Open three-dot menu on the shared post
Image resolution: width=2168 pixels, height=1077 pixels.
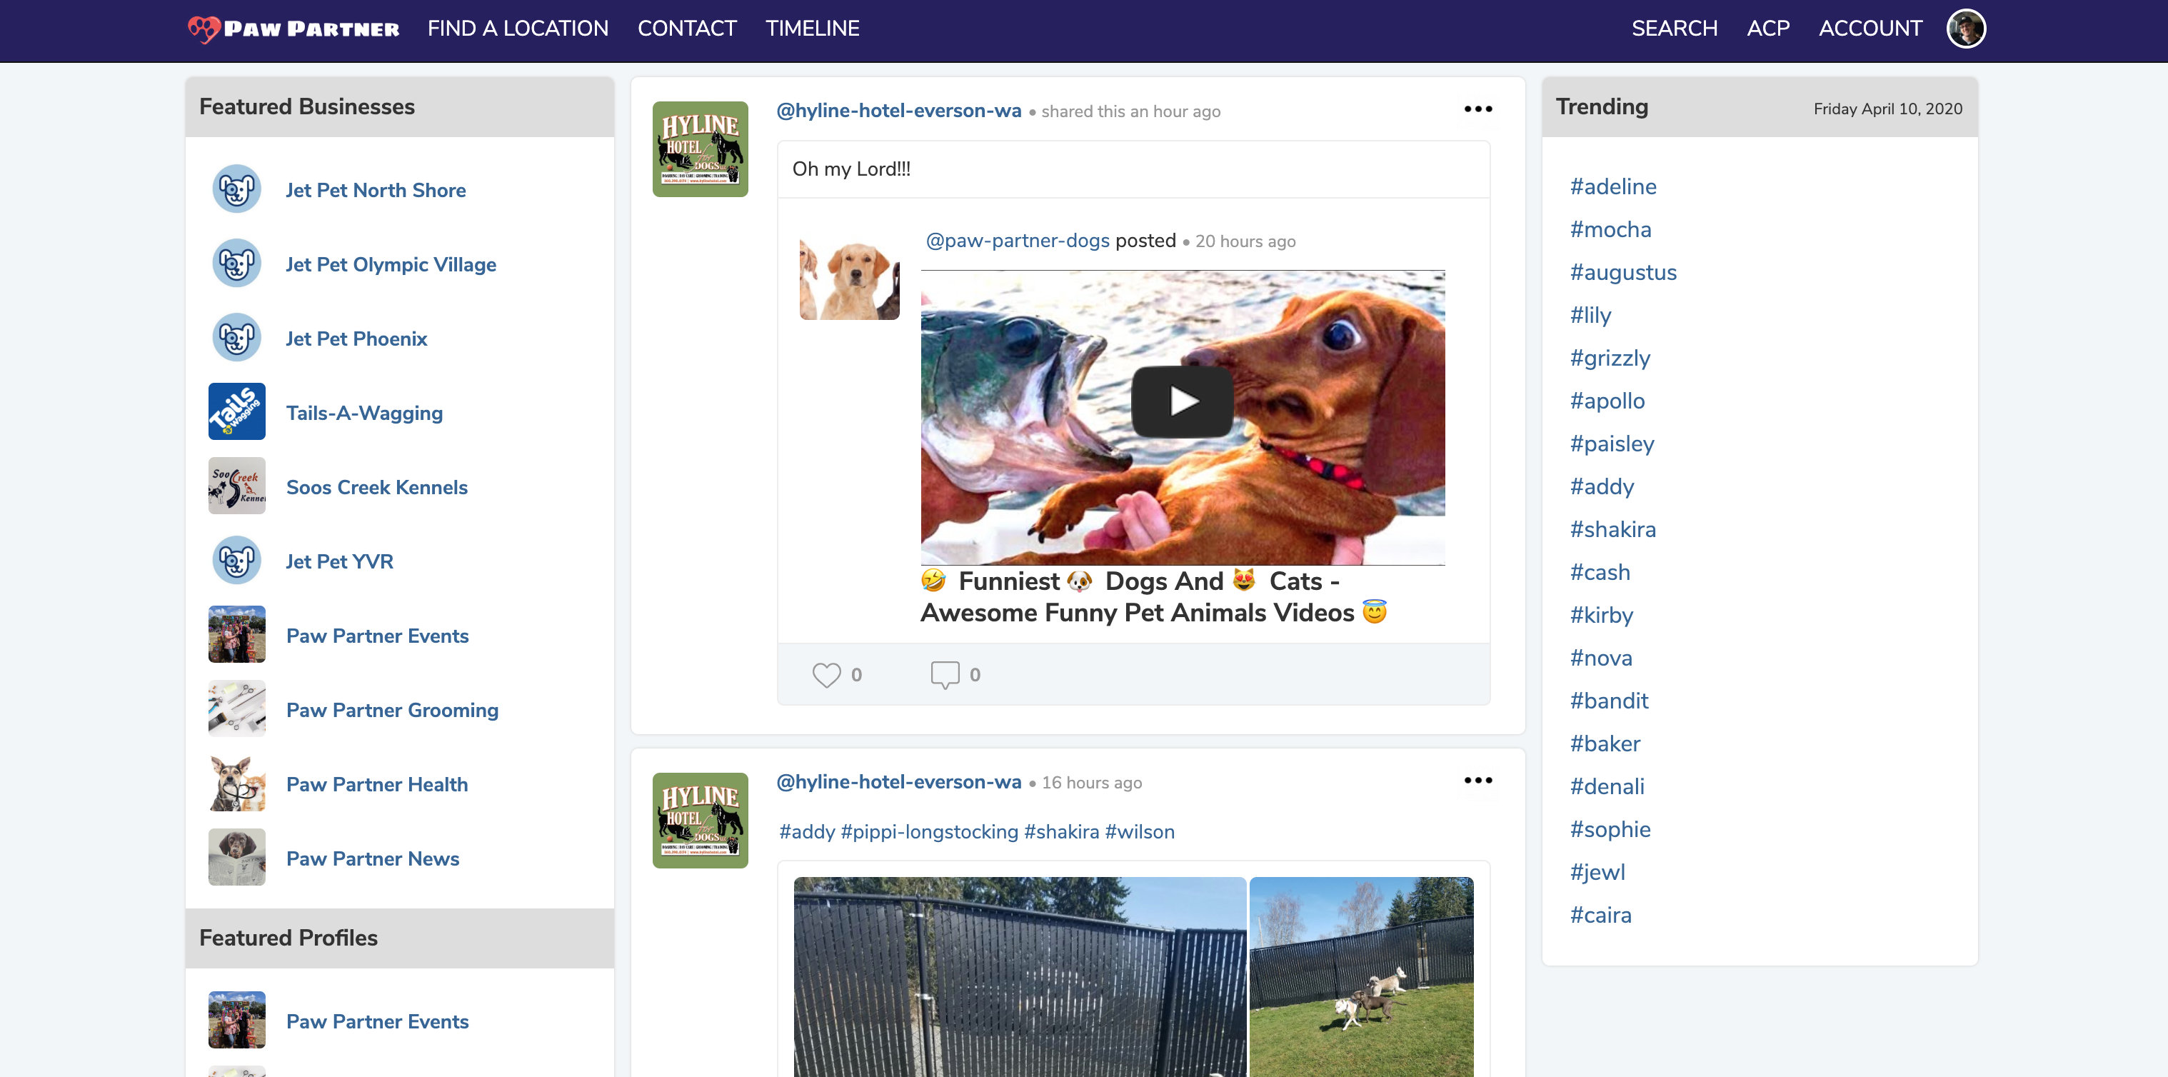[x=1478, y=109]
